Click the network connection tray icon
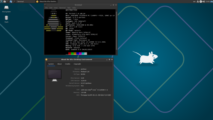This screenshot has height=120, width=213. [x=198, y=1]
